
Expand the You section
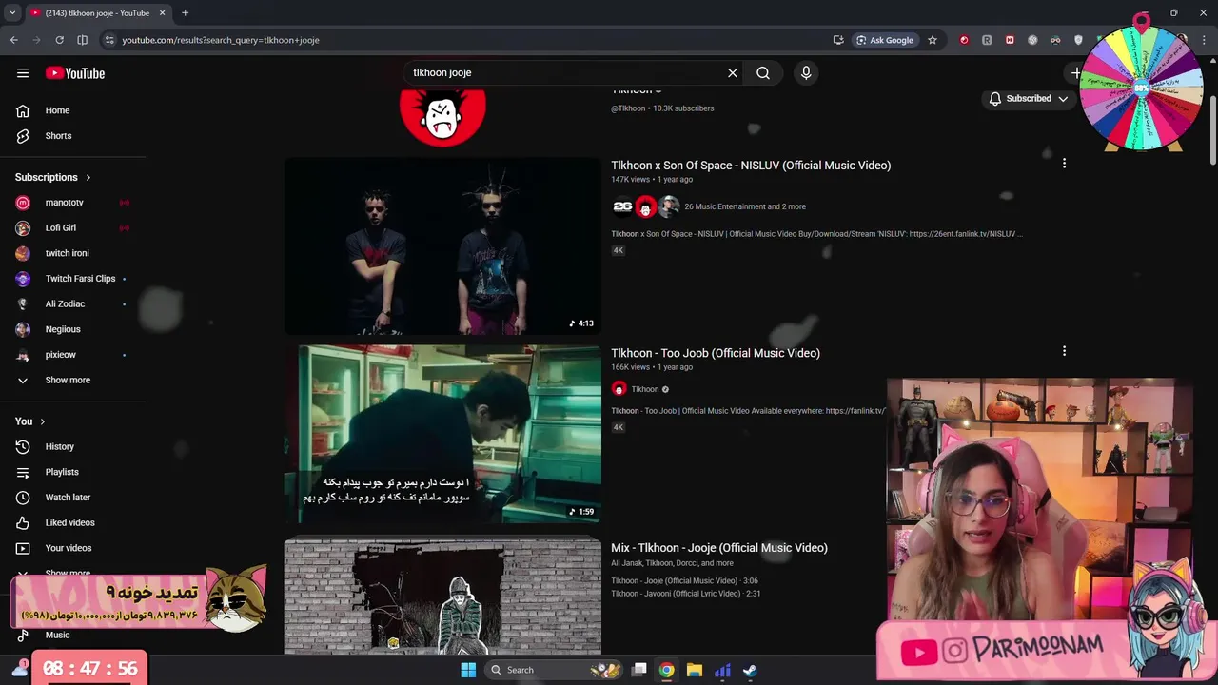click(30, 421)
